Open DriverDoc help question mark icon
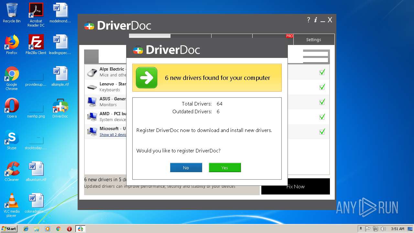The image size is (414, 233). click(308, 20)
